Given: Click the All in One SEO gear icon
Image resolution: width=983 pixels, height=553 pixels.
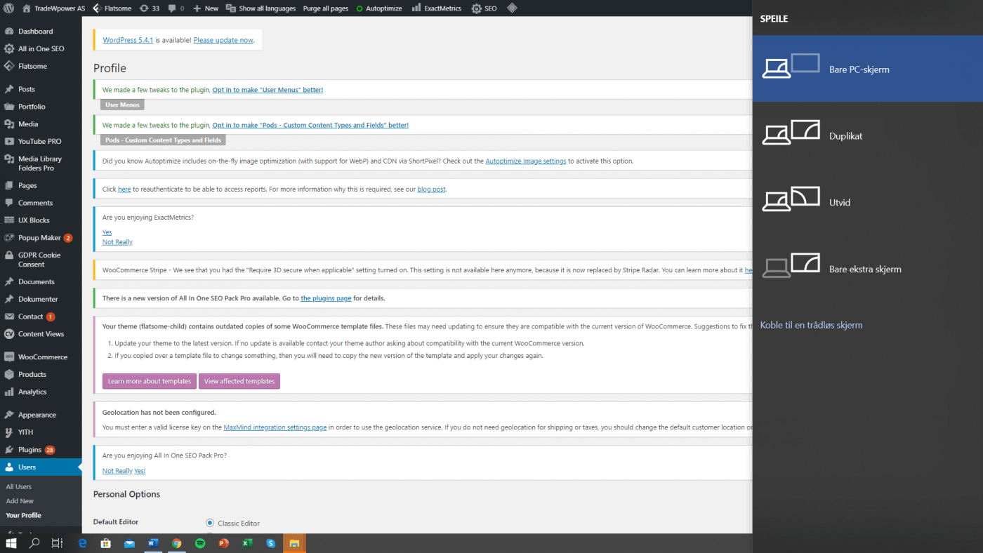Looking at the screenshot, I should pos(9,49).
